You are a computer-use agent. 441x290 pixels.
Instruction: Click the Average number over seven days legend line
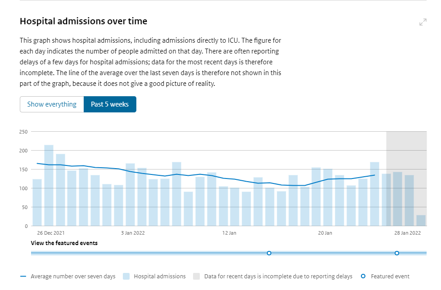(23, 277)
